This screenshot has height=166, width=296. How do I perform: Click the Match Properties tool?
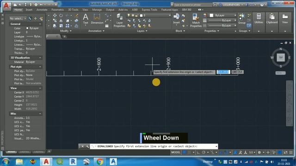(x=196, y=20)
